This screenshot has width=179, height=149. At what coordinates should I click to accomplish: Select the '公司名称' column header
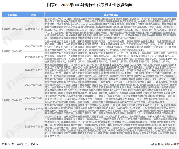[12, 15]
